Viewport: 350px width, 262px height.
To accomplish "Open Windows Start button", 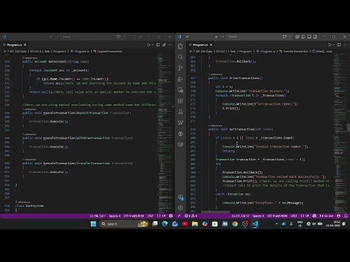I will 94,224.
